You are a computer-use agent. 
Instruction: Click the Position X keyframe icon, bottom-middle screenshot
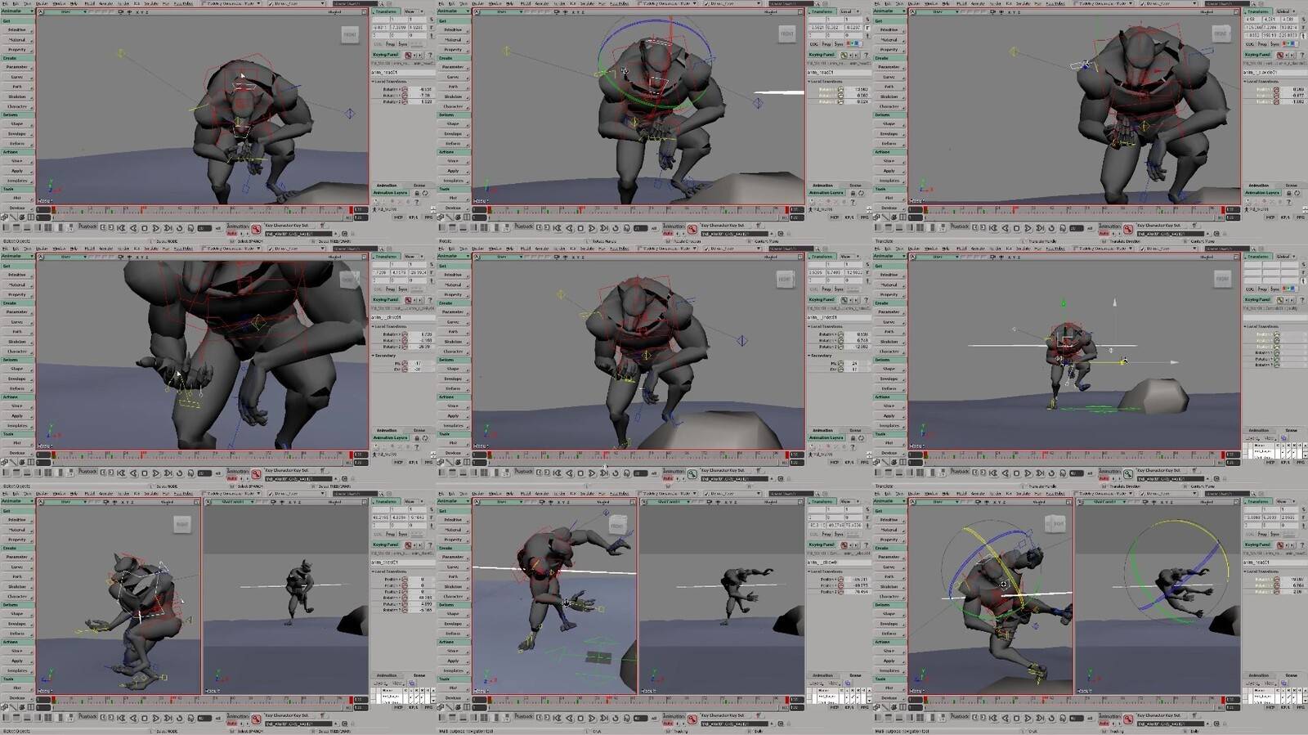840,580
